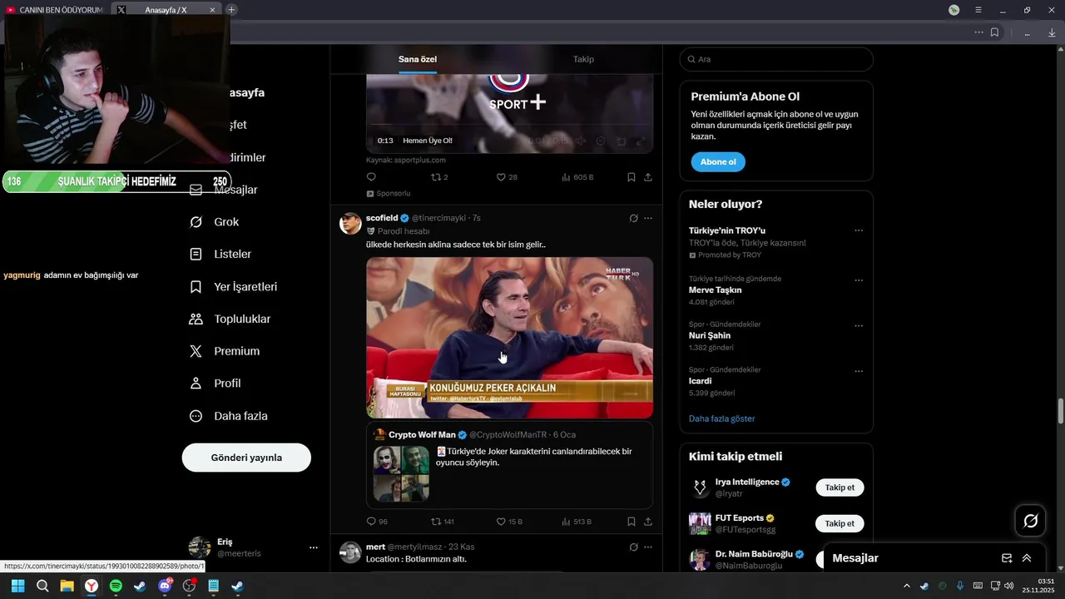Open Nuri Şahin trending topic
Image resolution: width=1065 pixels, height=599 pixels.
point(710,335)
